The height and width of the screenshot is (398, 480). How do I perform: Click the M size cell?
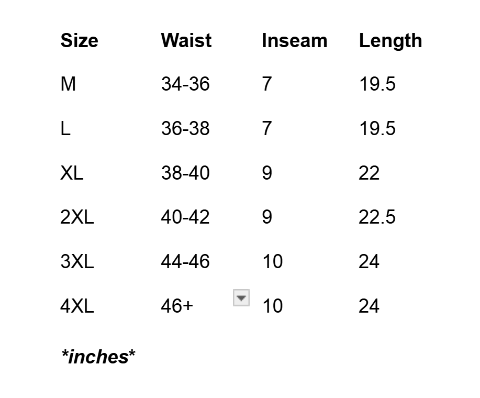(x=68, y=84)
